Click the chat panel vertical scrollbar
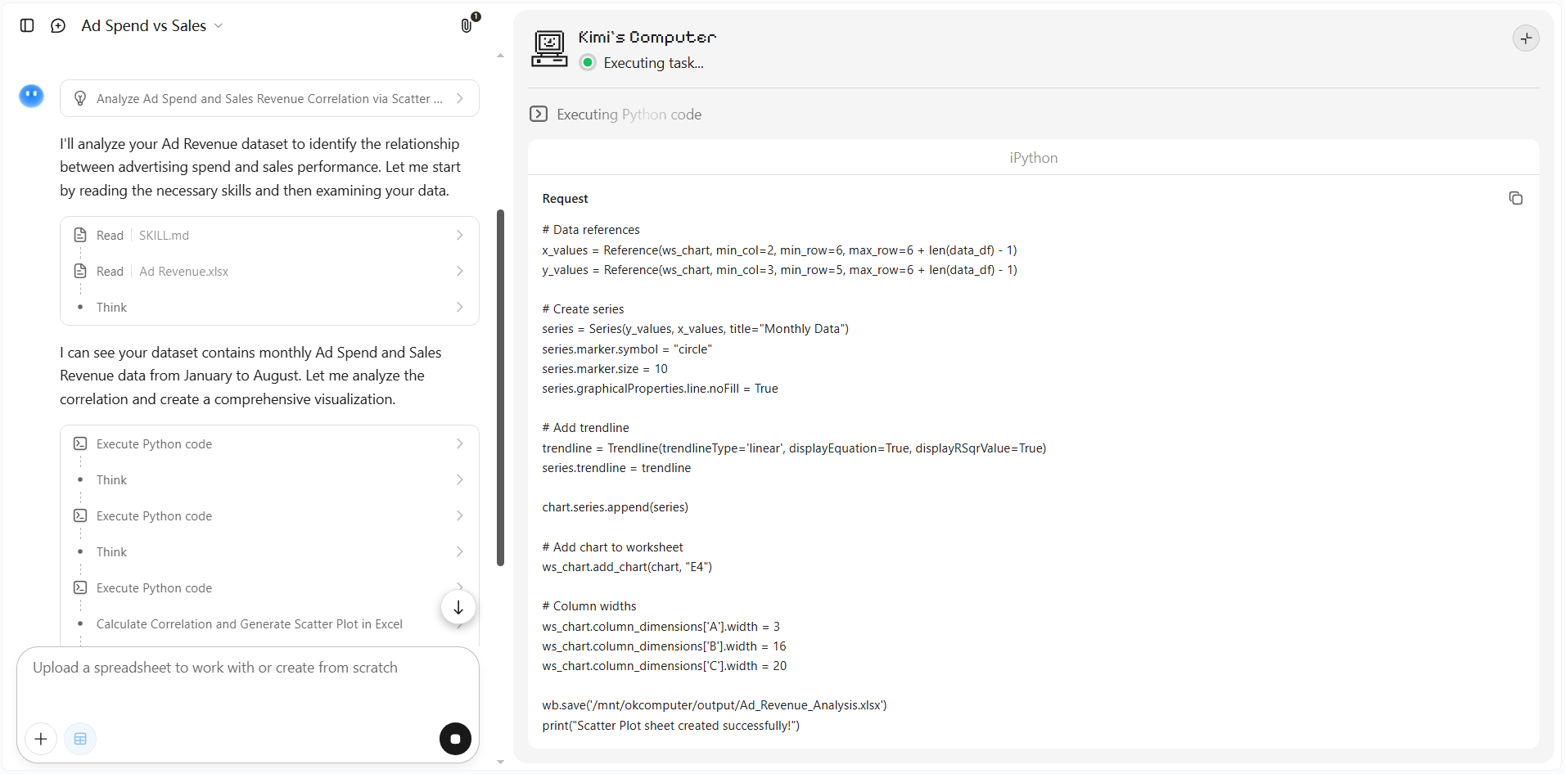 coord(500,388)
